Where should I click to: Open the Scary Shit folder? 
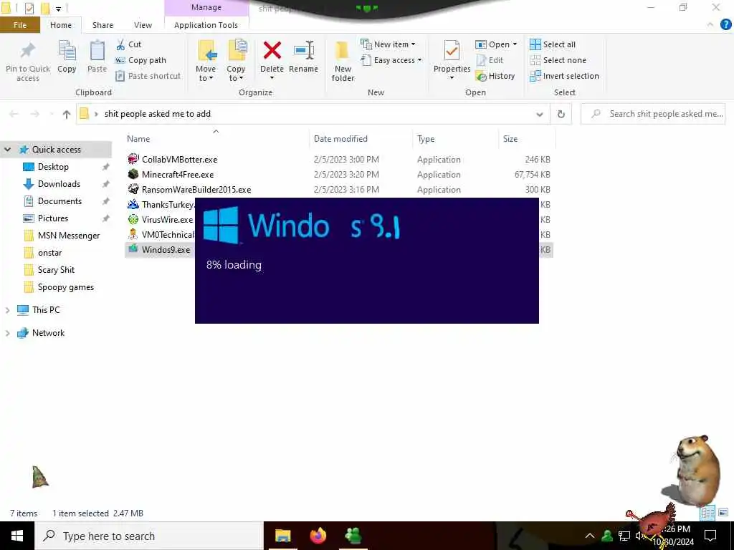click(x=56, y=270)
